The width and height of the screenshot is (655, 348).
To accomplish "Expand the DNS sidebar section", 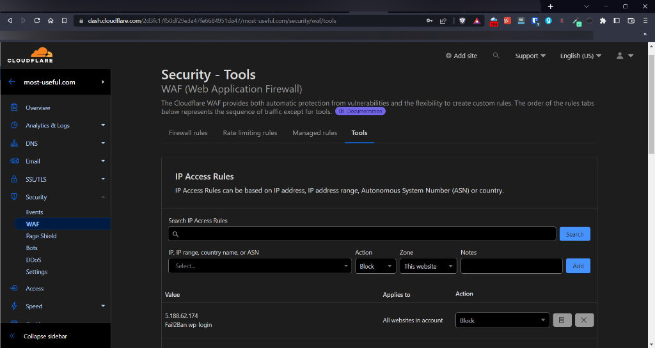I will [103, 143].
